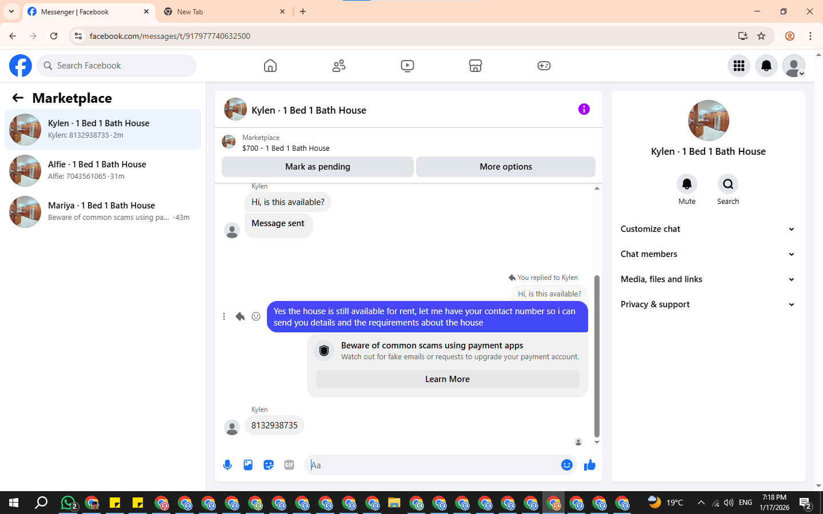Click the 'Hi, is this available?' message
The image size is (823, 514).
(287, 202)
